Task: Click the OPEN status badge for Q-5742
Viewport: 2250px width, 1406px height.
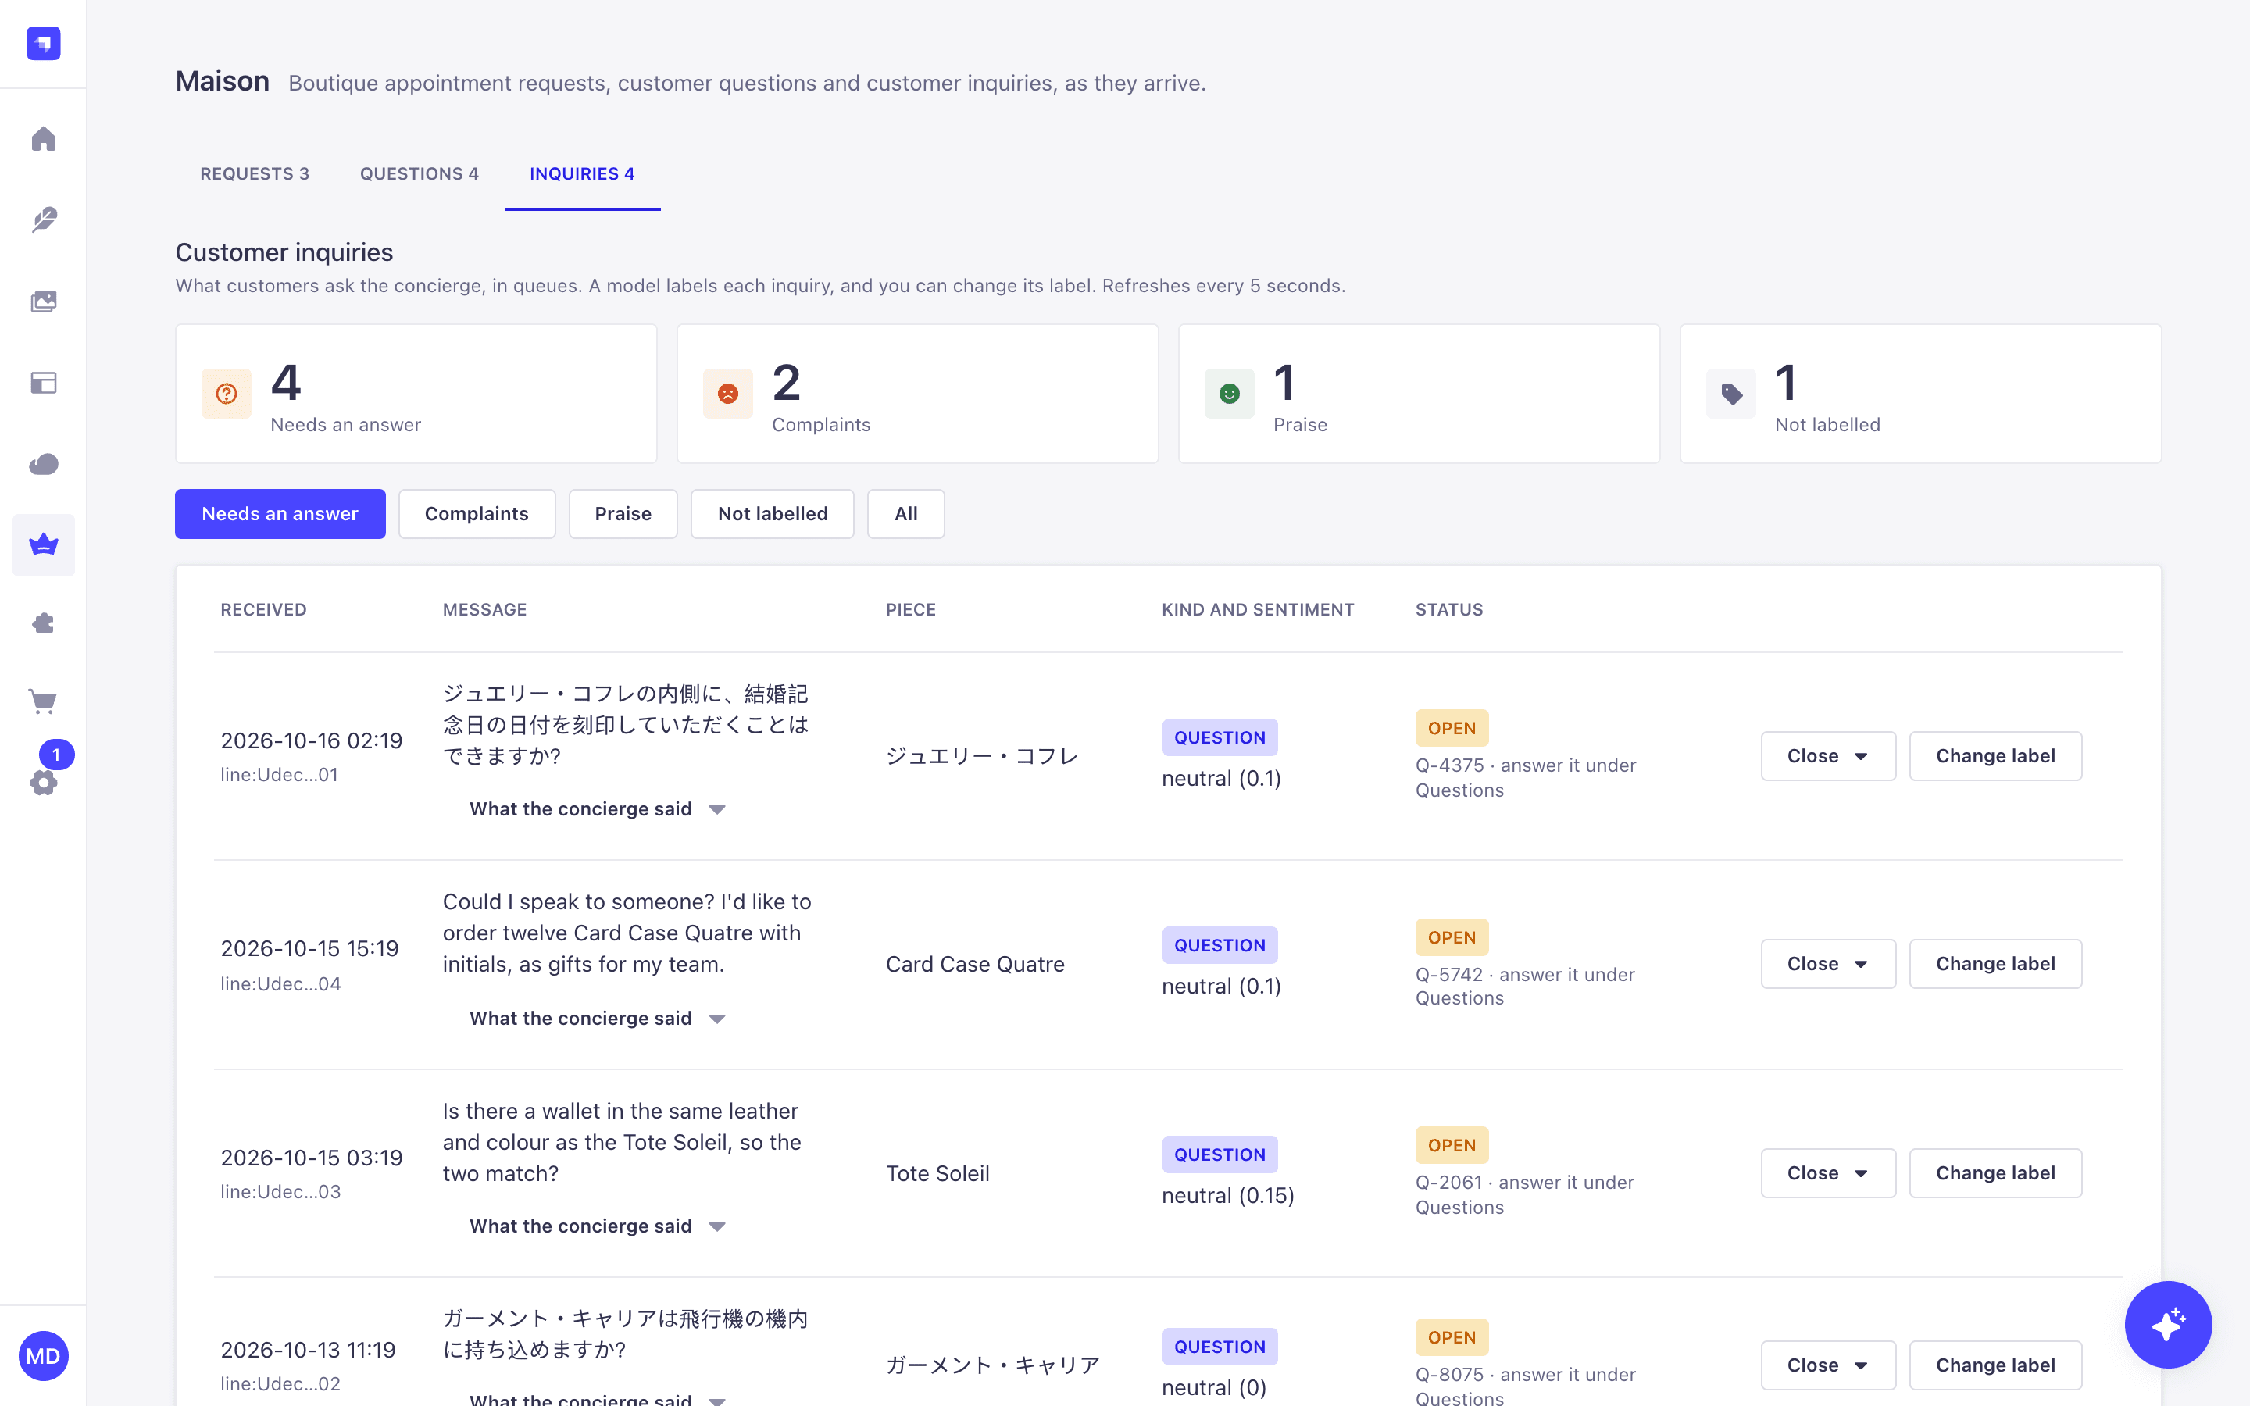Action: coord(1452,937)
